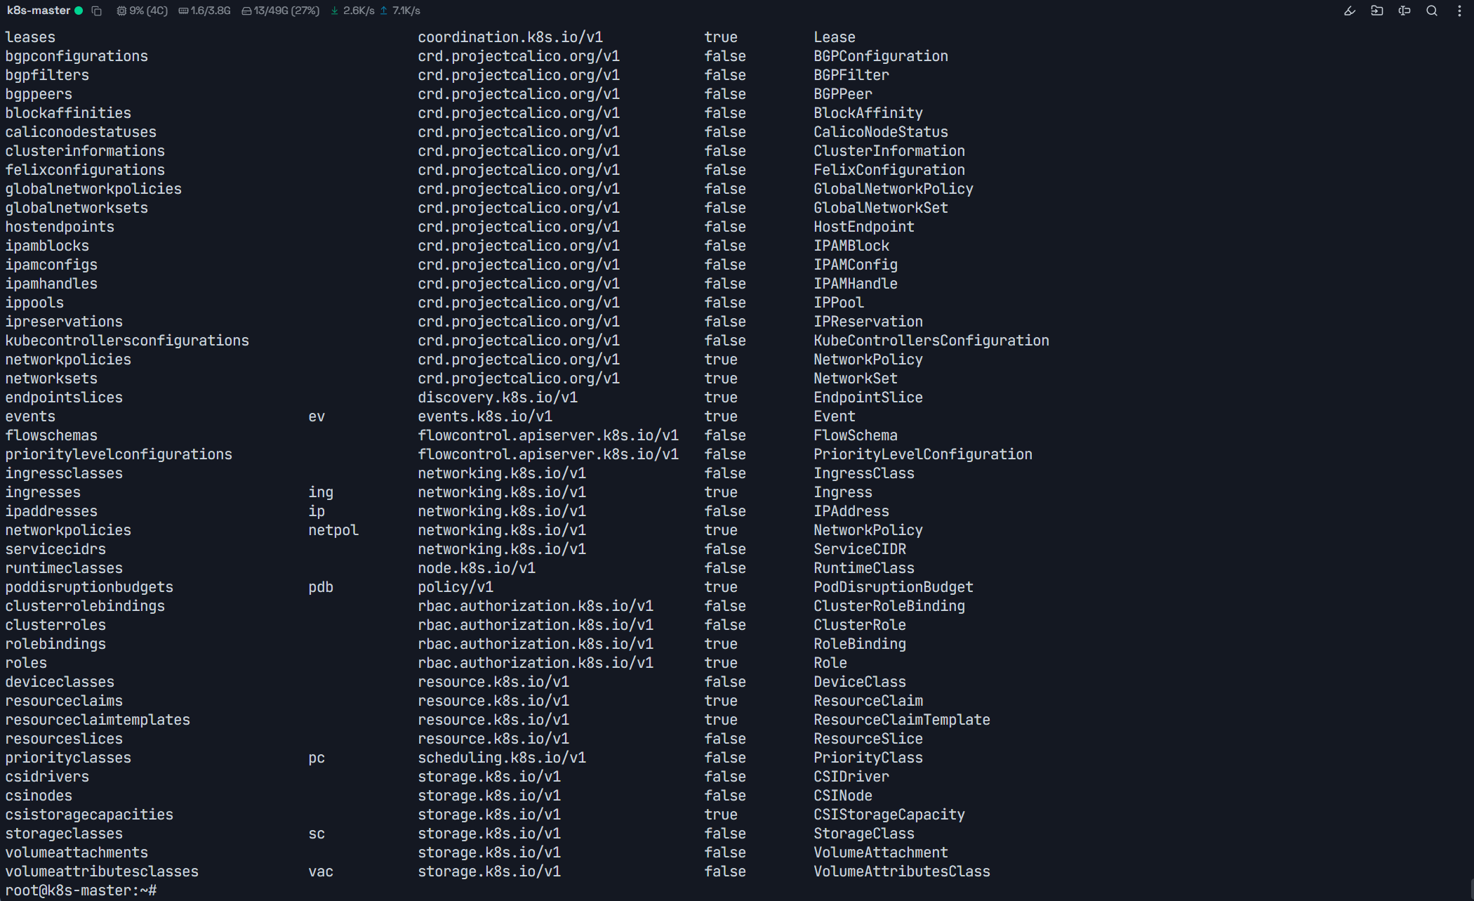Click the 'ing' shortname for ingresses
This screenshot has height=901, width=1474.
[x=321, y=492]
